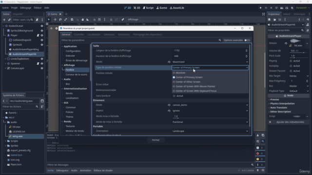Screen dimensions: 312x175
Task: Expand the Sprites folder in file system
Action: 5,146
